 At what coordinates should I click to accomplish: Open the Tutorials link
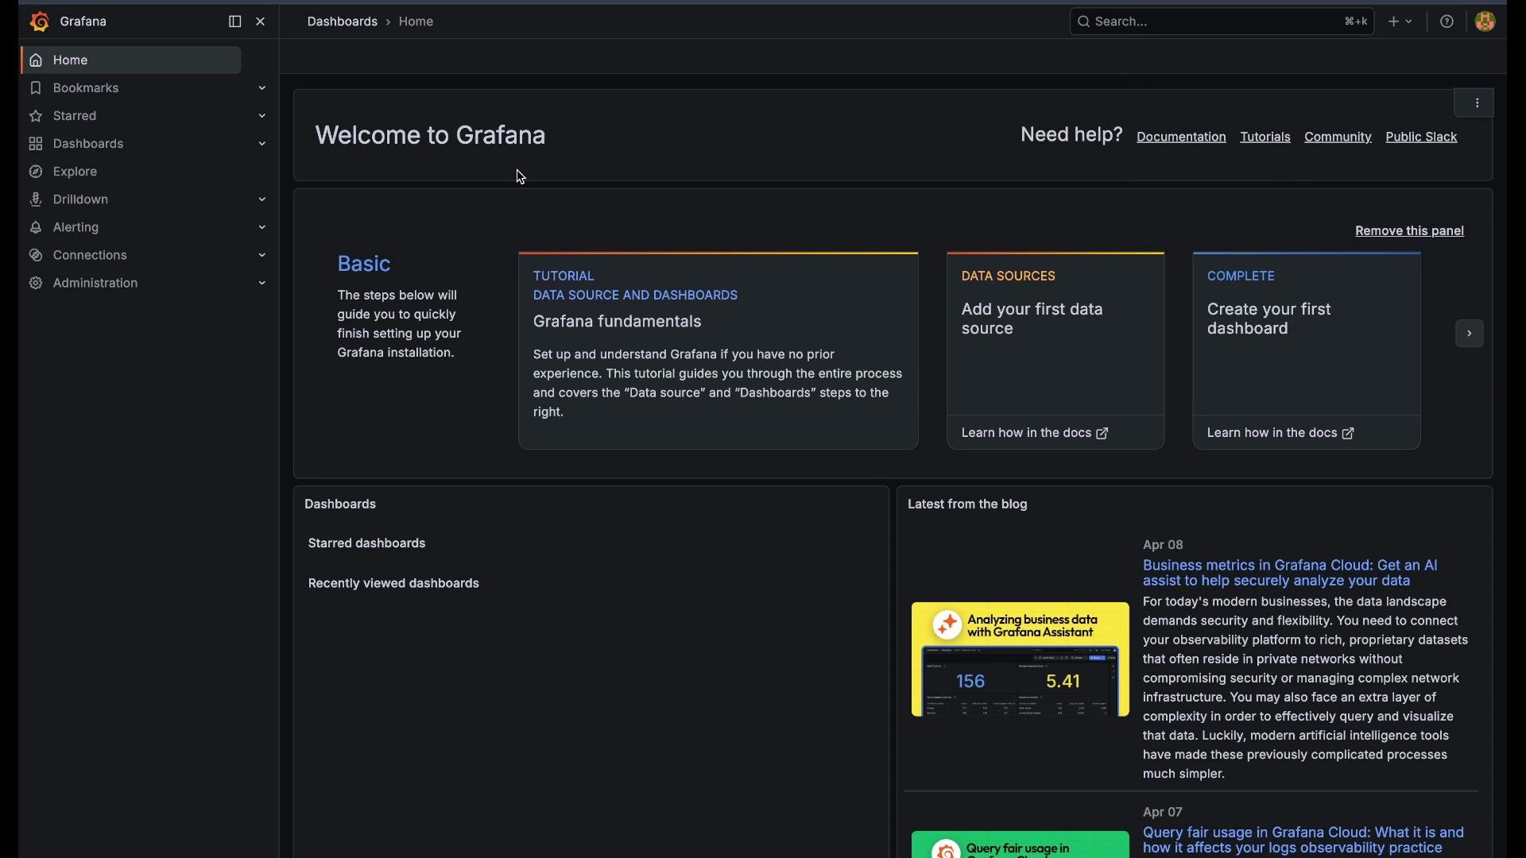[1266, 137]
